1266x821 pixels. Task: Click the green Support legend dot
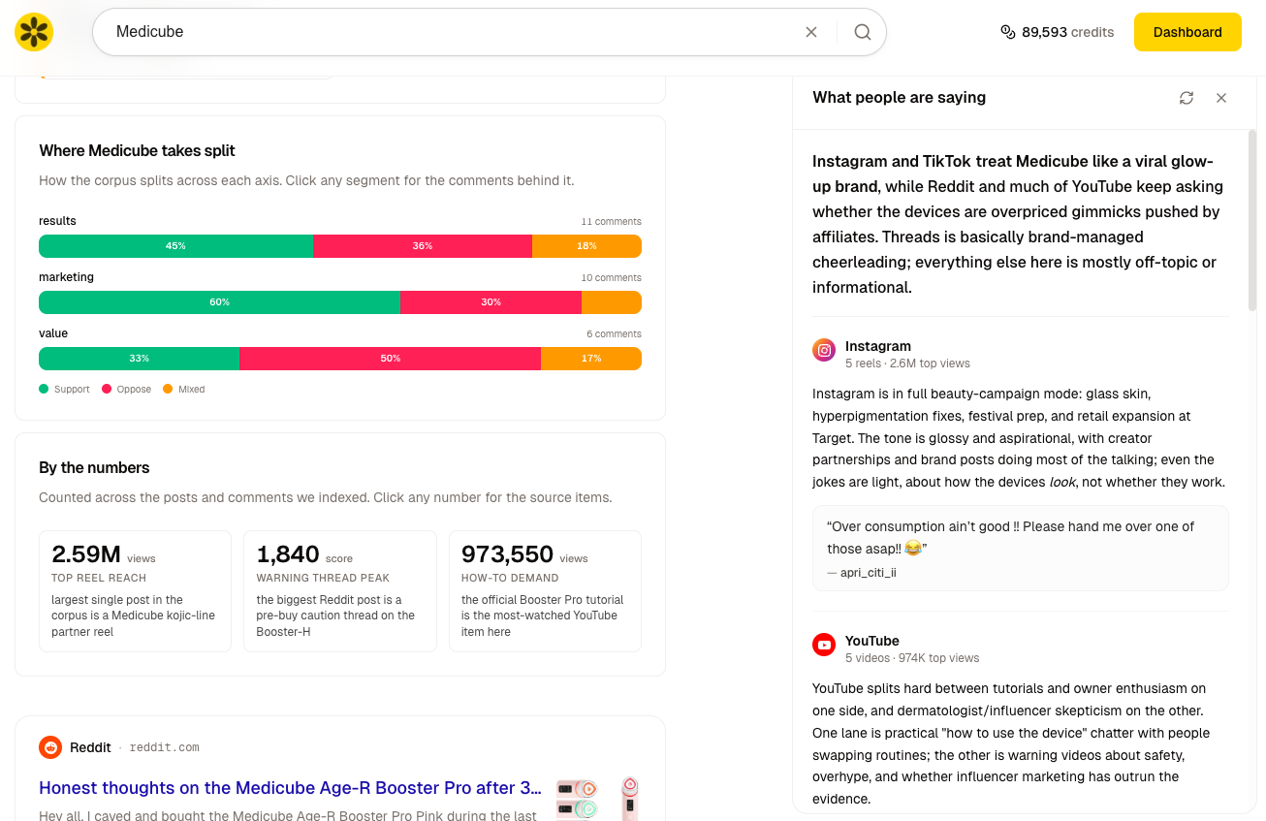coord(44,389)
